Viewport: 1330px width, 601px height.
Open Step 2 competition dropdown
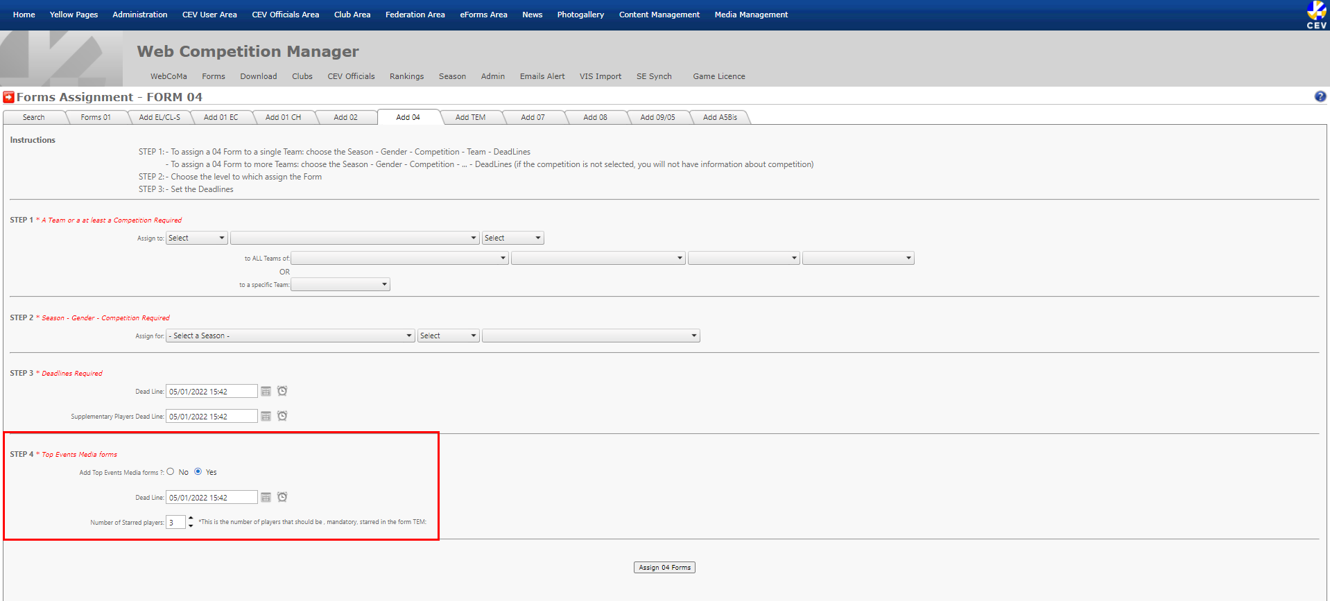click(x=591, y=336)
